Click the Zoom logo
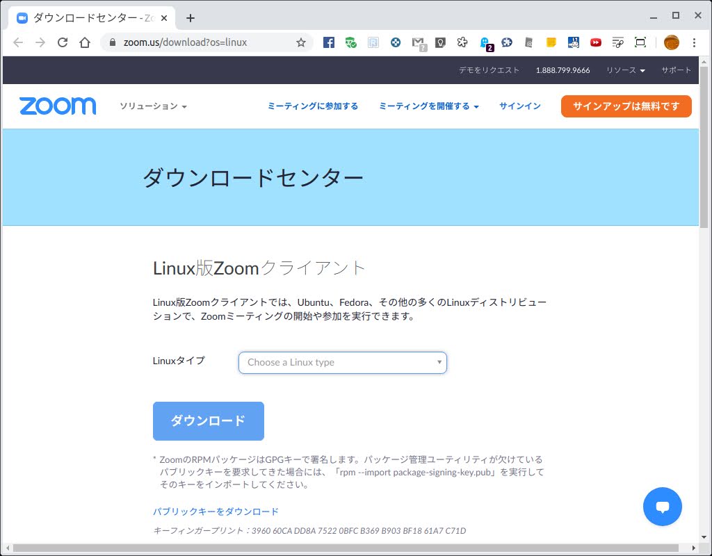This screenshot has height=556, width=712. [58, 106]
